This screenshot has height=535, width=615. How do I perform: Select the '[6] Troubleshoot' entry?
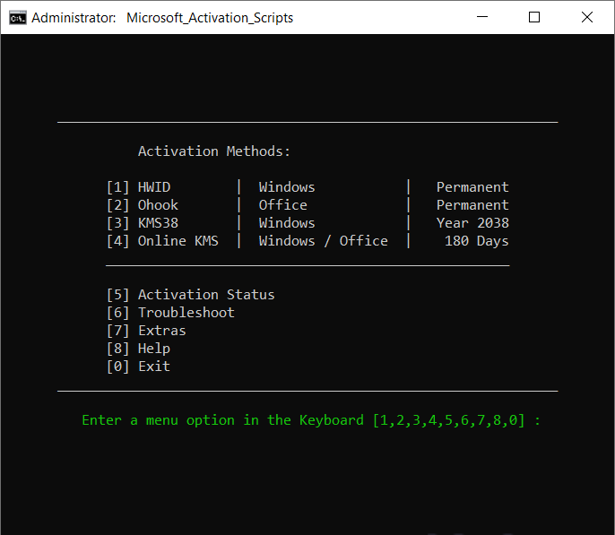click(170, 313)
